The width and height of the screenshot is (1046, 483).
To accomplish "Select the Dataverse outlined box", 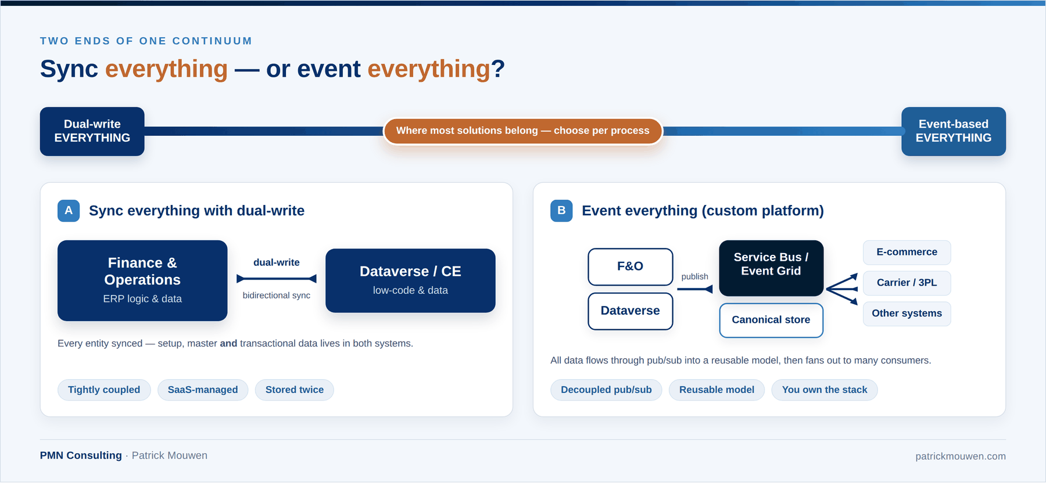I will [x=631, y=311].
